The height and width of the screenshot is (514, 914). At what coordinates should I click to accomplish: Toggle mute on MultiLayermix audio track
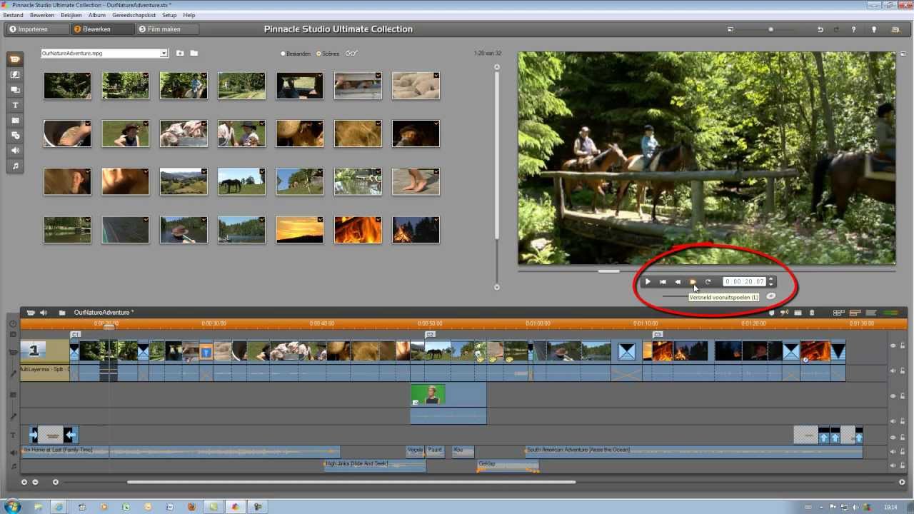(x=893, y=371)
